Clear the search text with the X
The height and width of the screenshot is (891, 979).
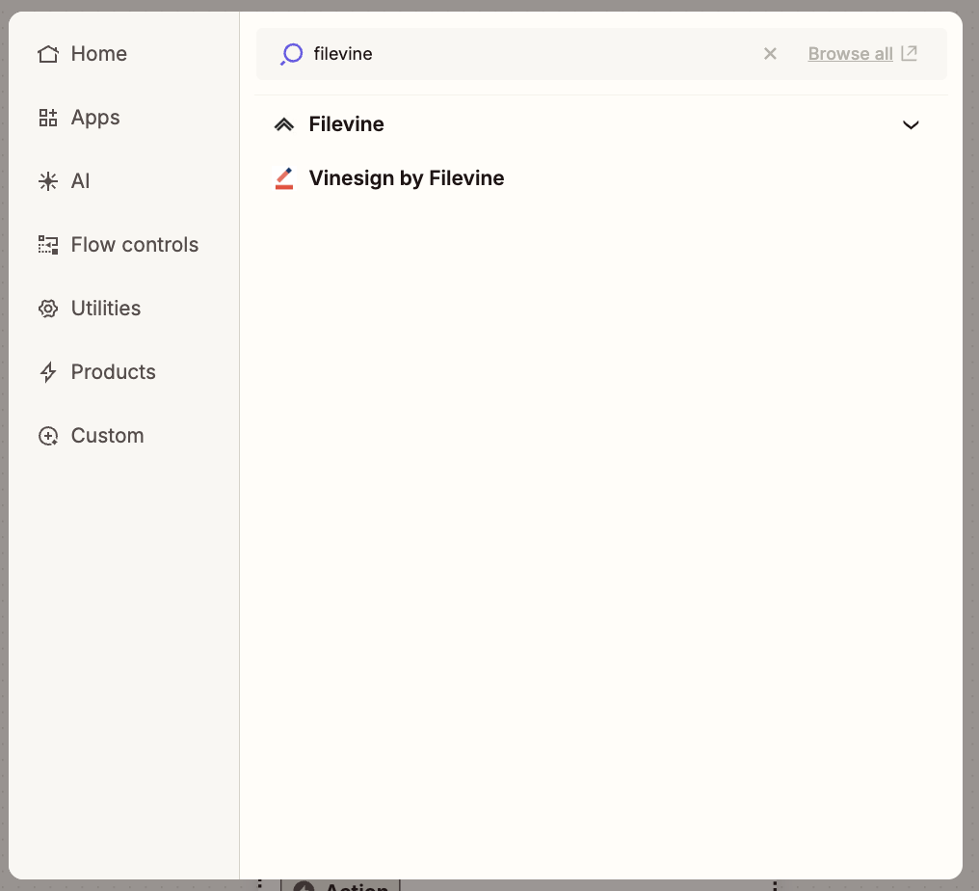tap(770, 54)
